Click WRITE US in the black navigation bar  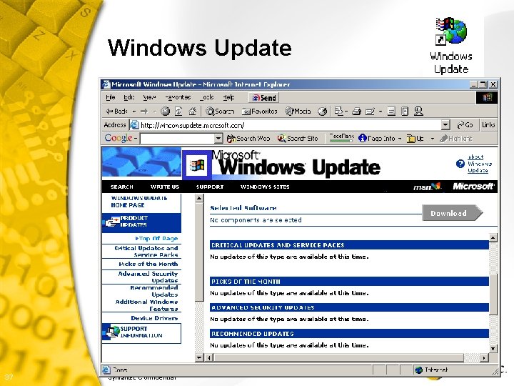click(165, 187)
